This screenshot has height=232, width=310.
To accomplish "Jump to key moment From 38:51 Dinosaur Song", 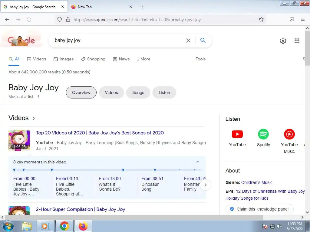I will point(152,184).
